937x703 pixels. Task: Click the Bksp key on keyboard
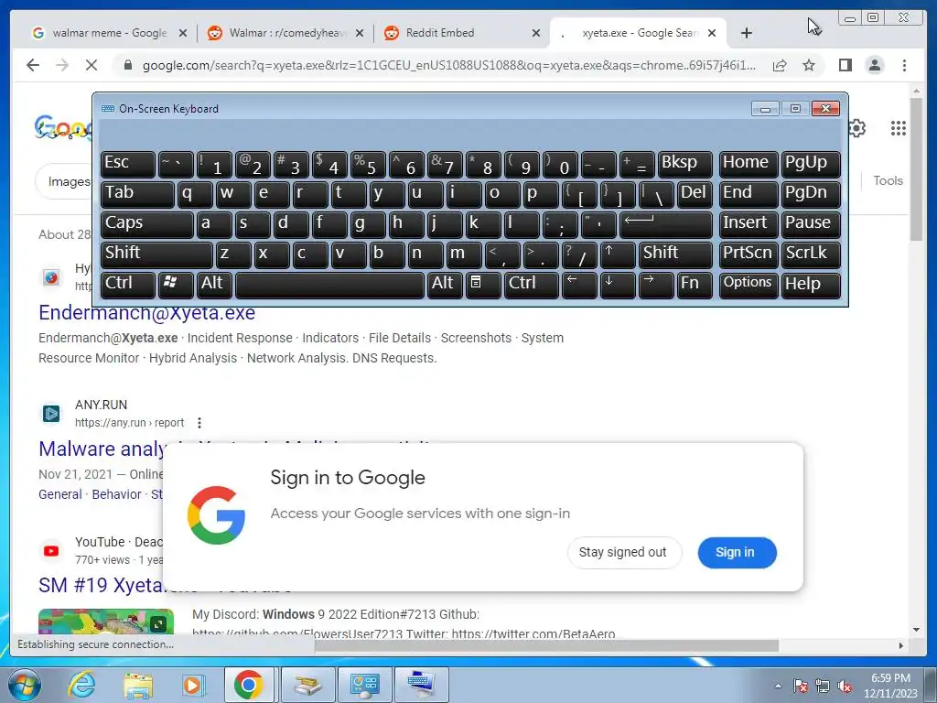[x=684, y=165]
